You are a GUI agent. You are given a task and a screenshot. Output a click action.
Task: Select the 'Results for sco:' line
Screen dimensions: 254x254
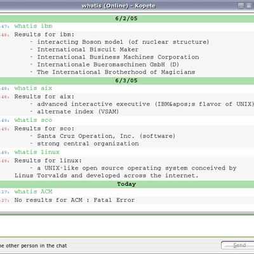(44, 129)
